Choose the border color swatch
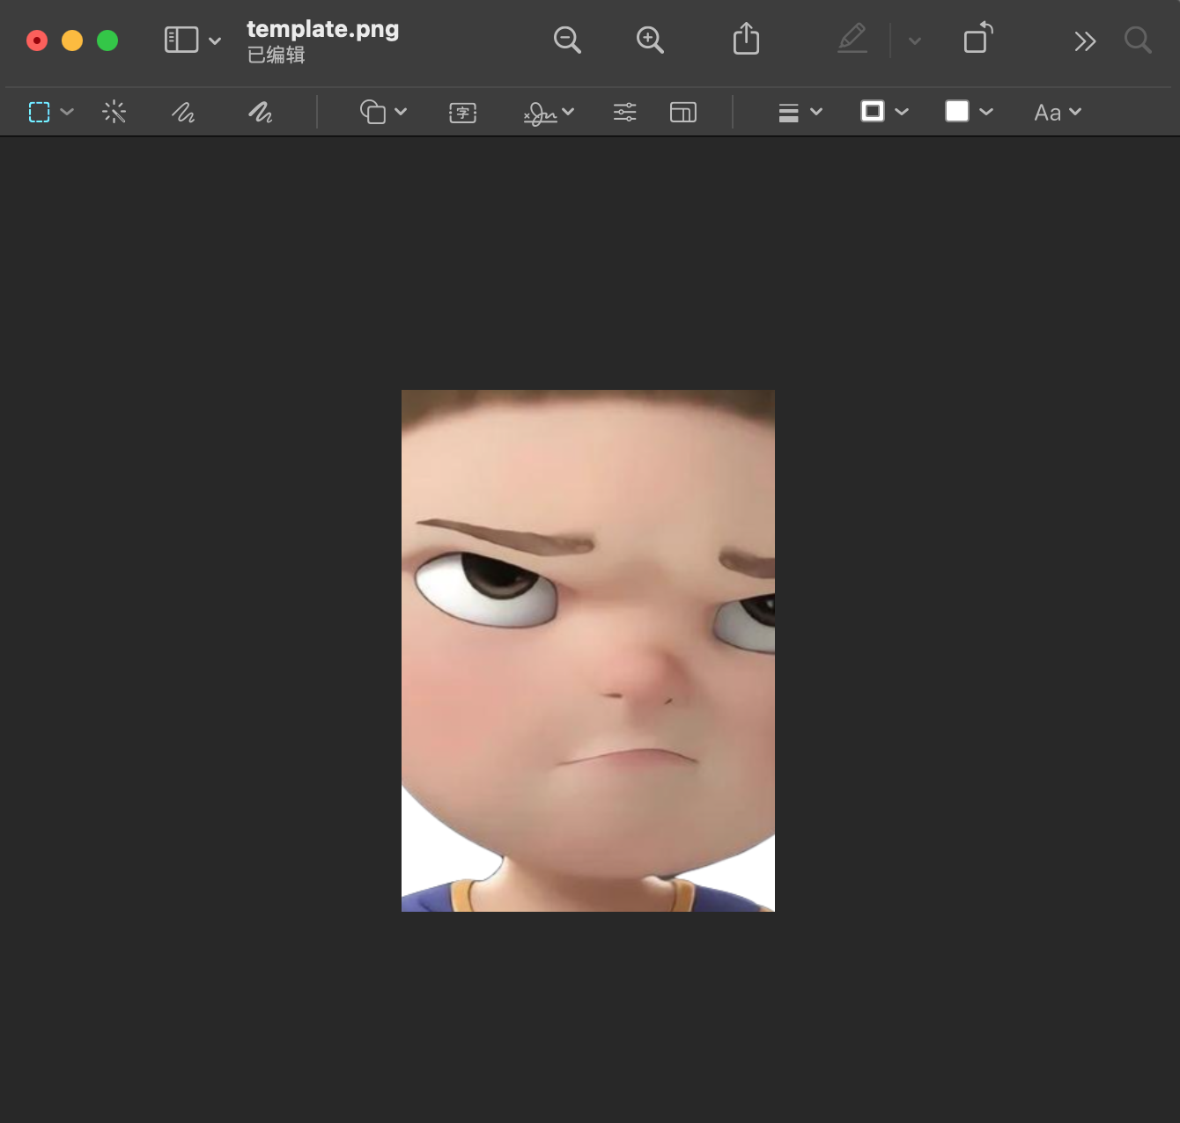This screenshot has height=1123, width=1180. pyautogui.click(x=873, y=111)
